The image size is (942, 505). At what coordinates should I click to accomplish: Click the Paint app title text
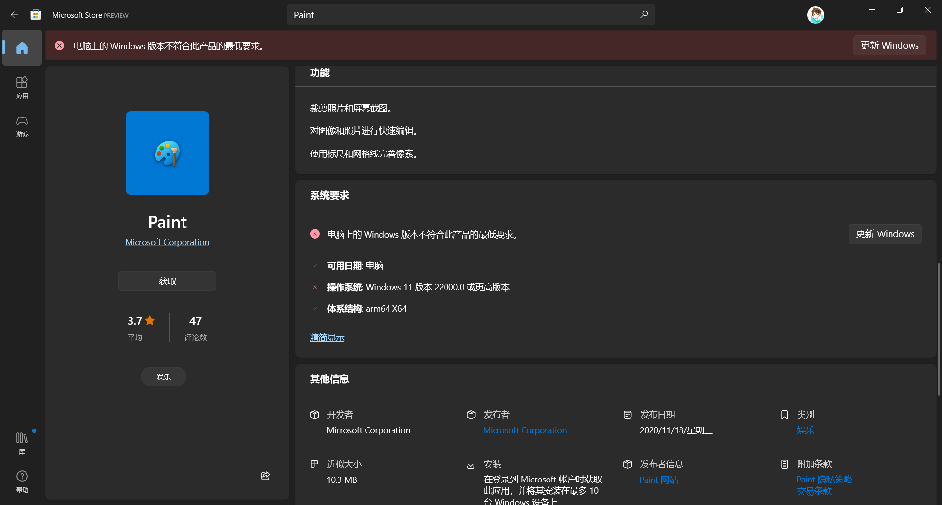click(x=167, y=222)
